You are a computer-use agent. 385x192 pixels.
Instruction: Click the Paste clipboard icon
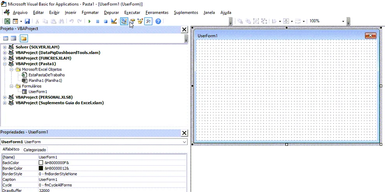(54, 21)
